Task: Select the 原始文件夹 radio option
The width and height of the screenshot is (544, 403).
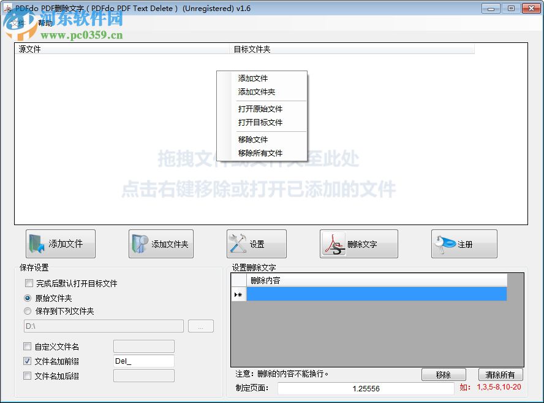Action: coord(27,298)
